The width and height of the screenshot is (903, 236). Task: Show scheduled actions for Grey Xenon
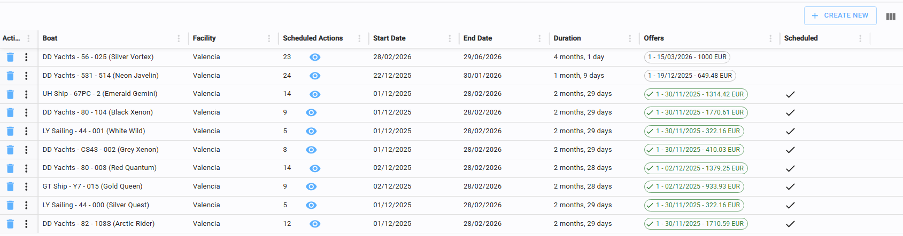(311, 150)
